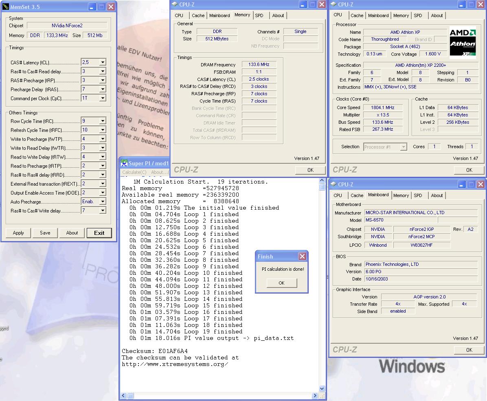The image size is (487, 401).
Task: Click About button in MemSet
Action: tap(72, 233)
